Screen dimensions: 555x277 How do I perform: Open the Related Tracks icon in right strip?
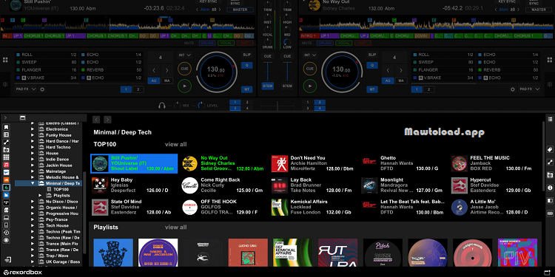pyautogui.click(x=550, y=163)
